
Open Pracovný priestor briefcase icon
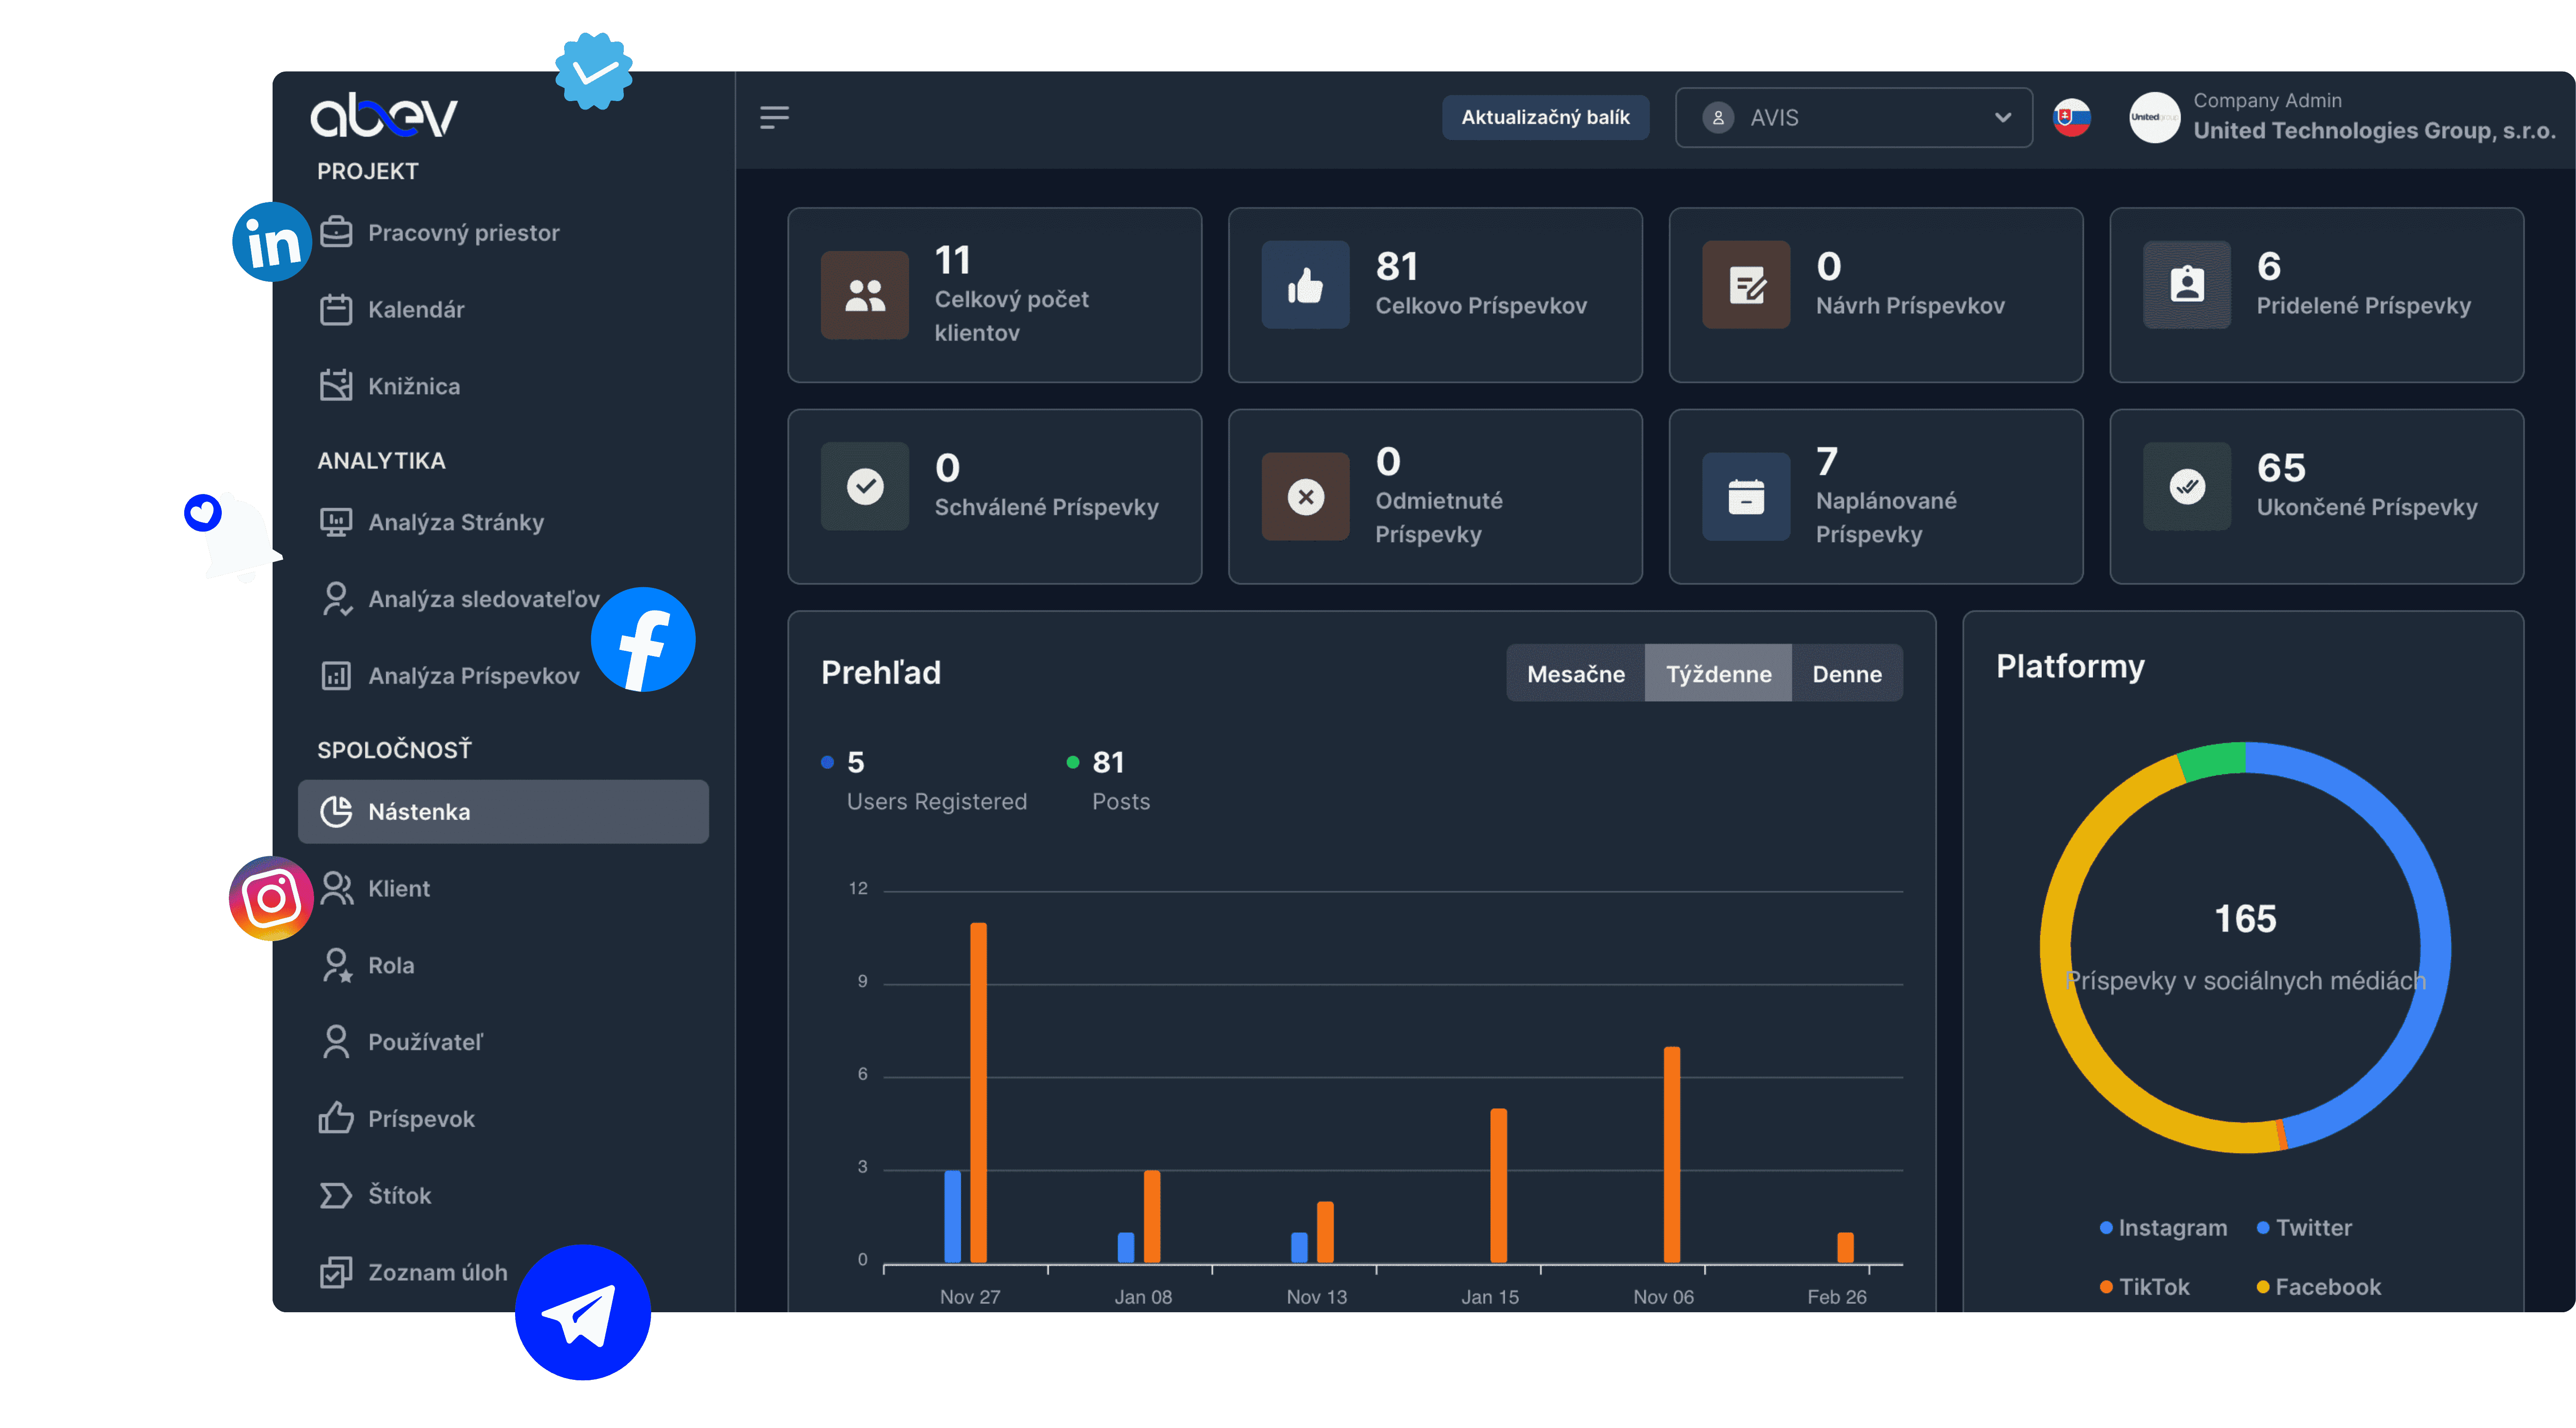tap(336, 232)
